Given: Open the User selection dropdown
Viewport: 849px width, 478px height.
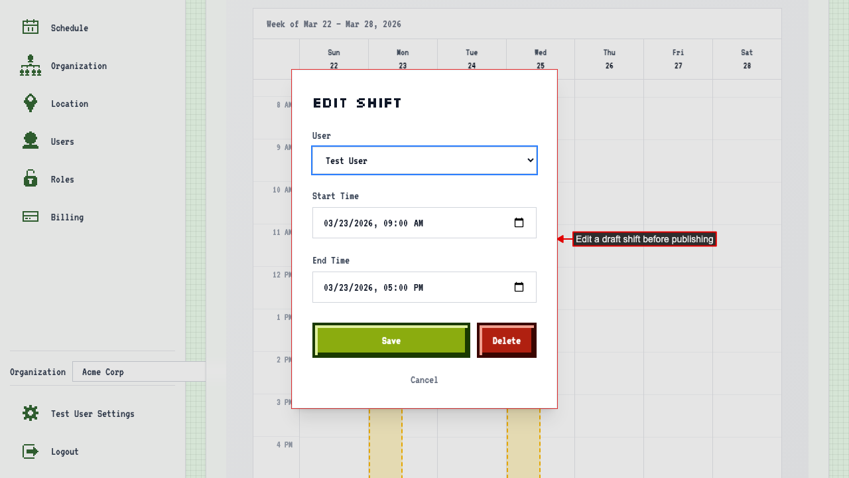Looking at the screenshot, I should [424, 160].
